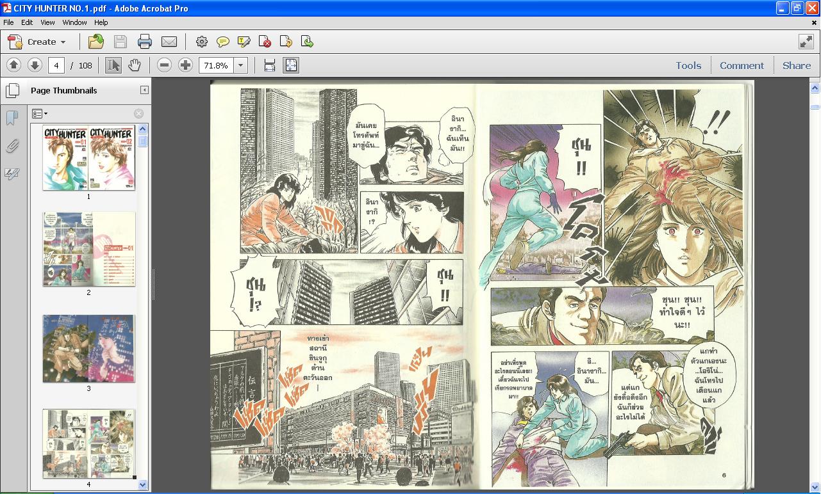Toggle the Comment pane

[x=742, y=65]
